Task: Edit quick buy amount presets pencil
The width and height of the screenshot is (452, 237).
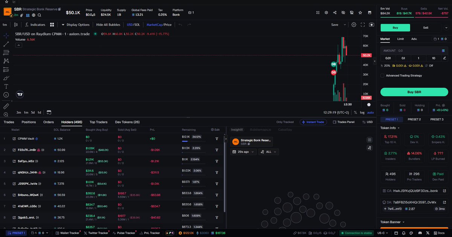Action: coord(444,58)
